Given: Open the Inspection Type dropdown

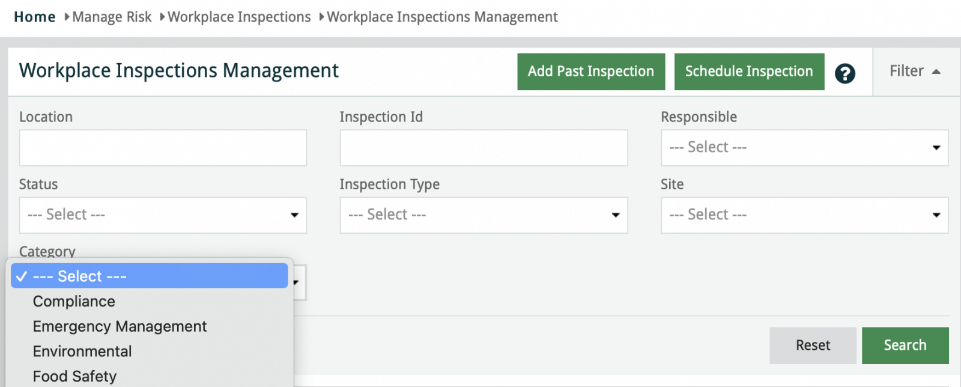Looking at the screenshot, I should pos(484,215).
